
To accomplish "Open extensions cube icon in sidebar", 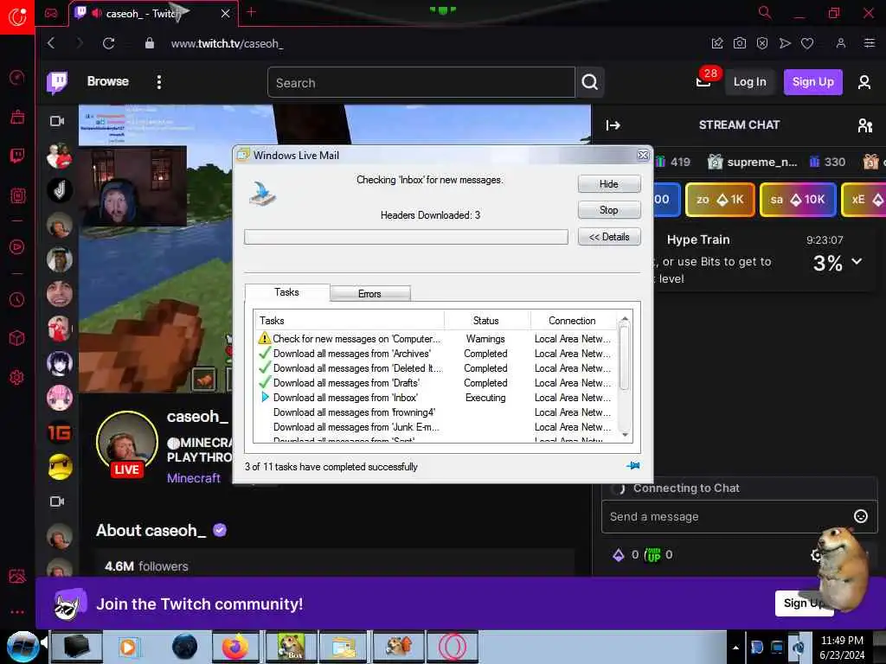I will 17,338.
